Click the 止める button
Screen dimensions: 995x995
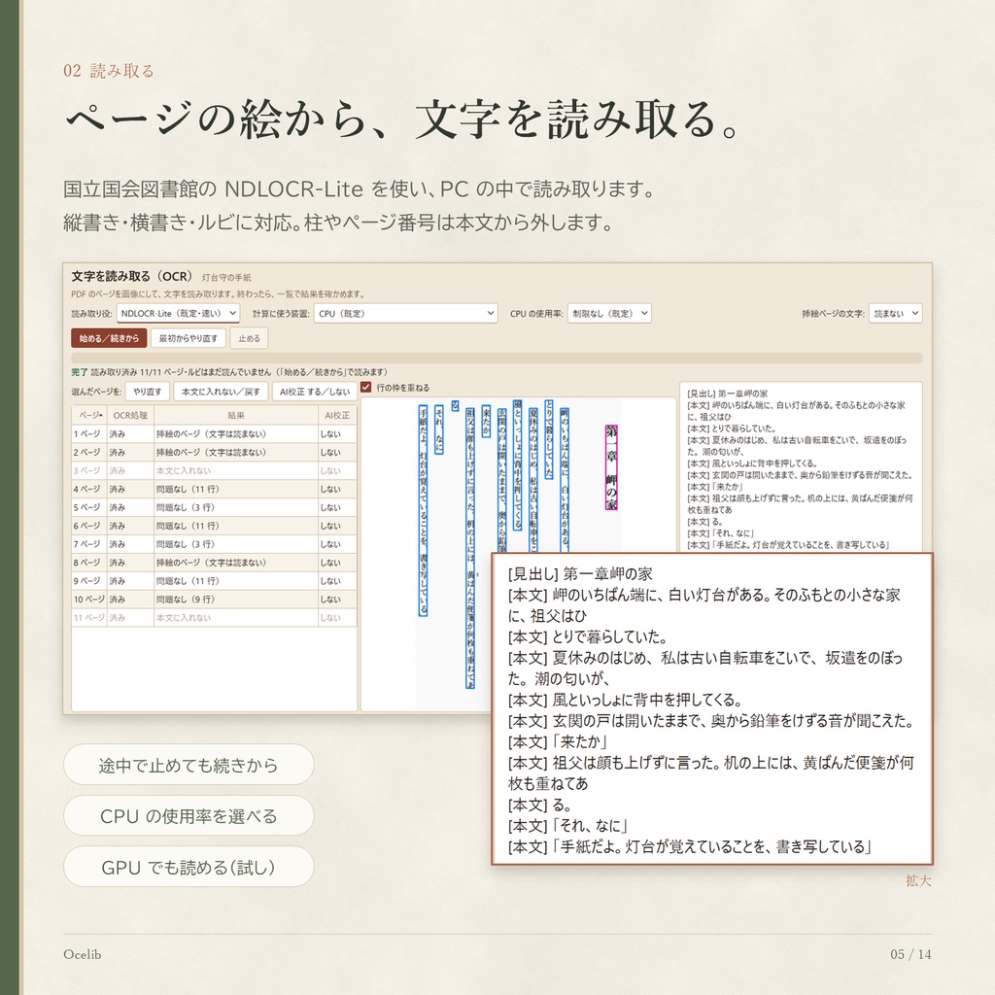(x=249, y=338)
